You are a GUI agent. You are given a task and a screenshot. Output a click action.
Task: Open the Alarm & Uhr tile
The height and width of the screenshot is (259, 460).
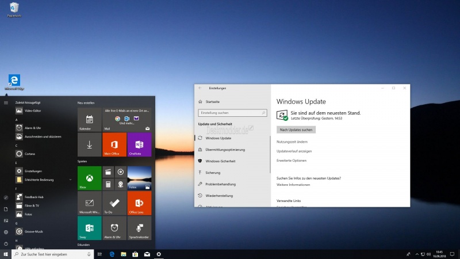pyautogui.click(x=114, y=228)
